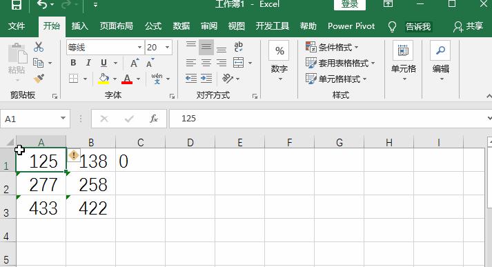Image resolution: width=492 pixels, height=267 pixels.
Task: Switch to the 插入 tab
Action: pyautogui.click(x=79, y=26)
